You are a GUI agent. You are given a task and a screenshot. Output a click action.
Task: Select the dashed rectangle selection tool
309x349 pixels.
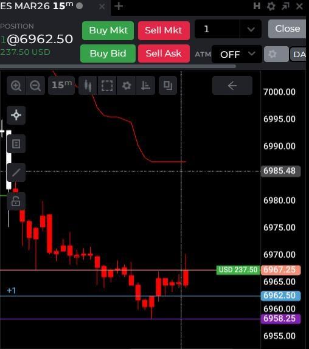tap(107, 86)
